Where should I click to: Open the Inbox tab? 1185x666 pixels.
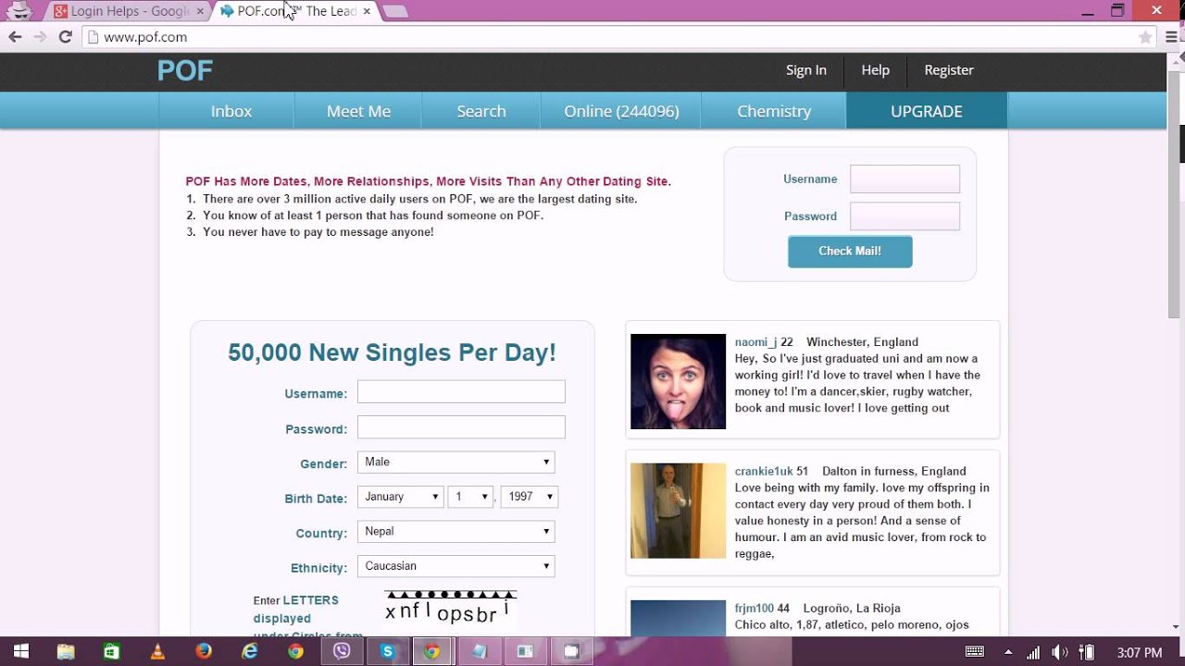pyautogui.click(x=231, y=111)
